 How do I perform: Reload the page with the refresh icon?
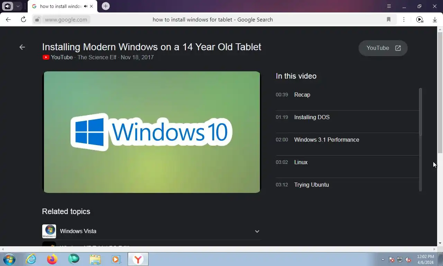(24, 19)
